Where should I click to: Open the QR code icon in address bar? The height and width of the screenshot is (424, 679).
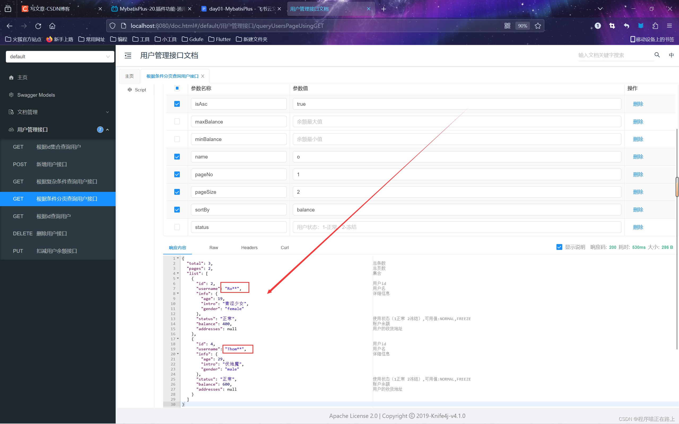point(507,26)
